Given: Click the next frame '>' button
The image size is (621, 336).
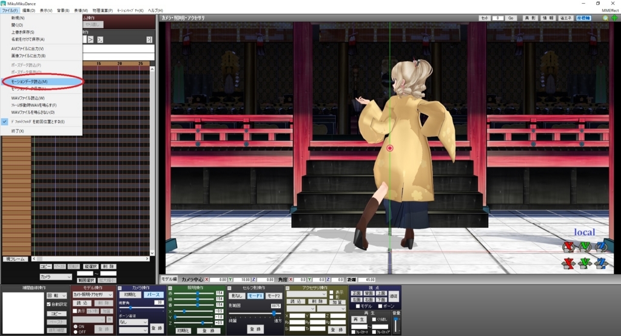Looking at the screenshot, I should (x=90, y=39).
